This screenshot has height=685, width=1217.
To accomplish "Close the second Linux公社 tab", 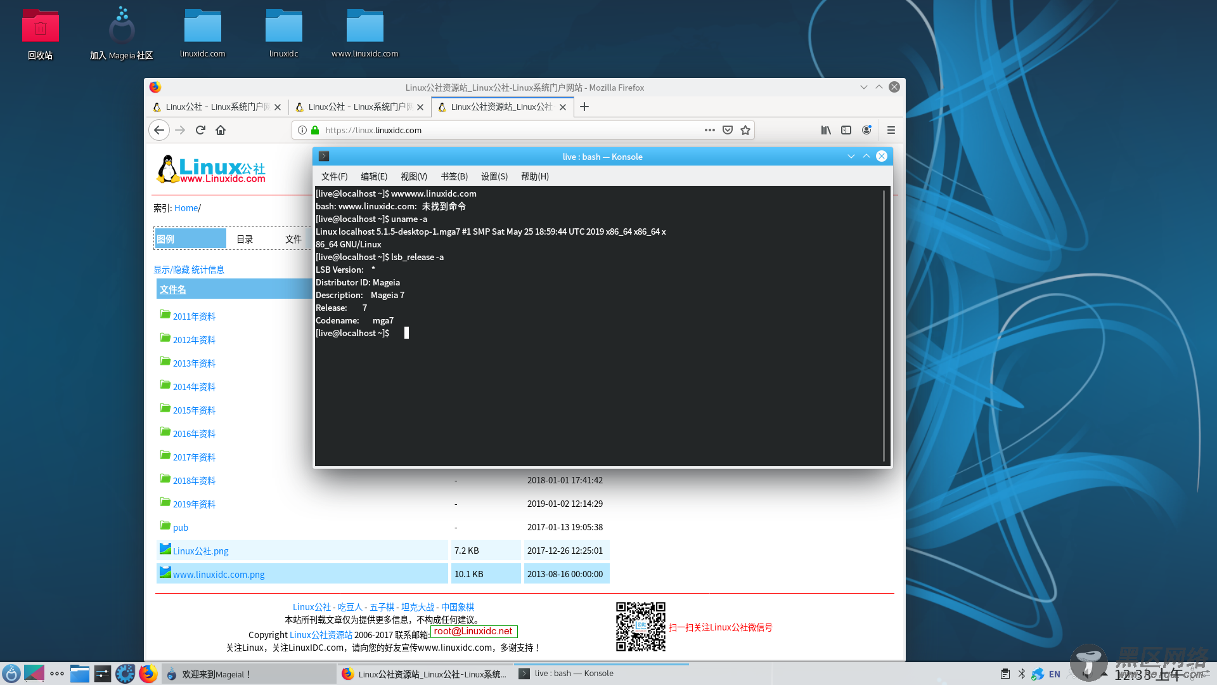I will click(420, 107).
